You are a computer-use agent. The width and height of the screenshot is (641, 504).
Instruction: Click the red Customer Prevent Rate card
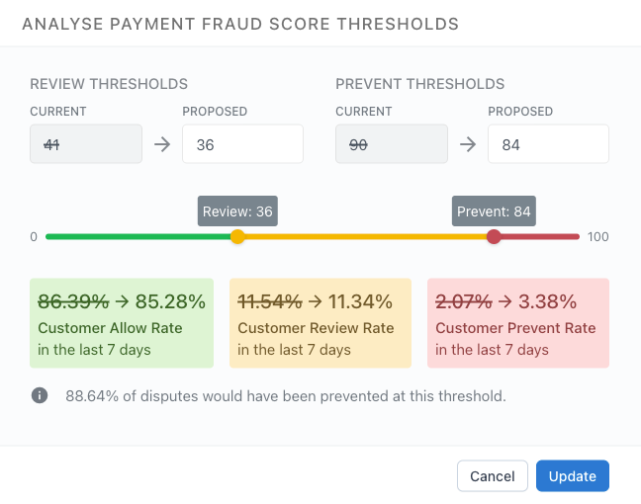click(x=518, y=323)
